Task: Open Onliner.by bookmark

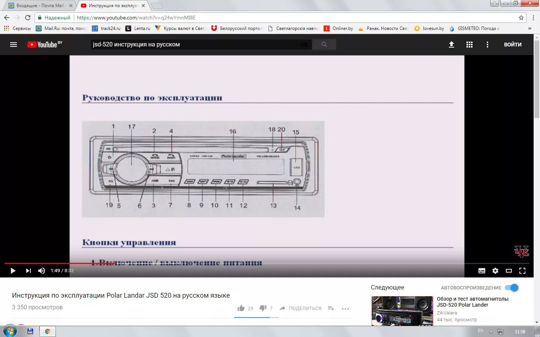Action: point(338,28)
